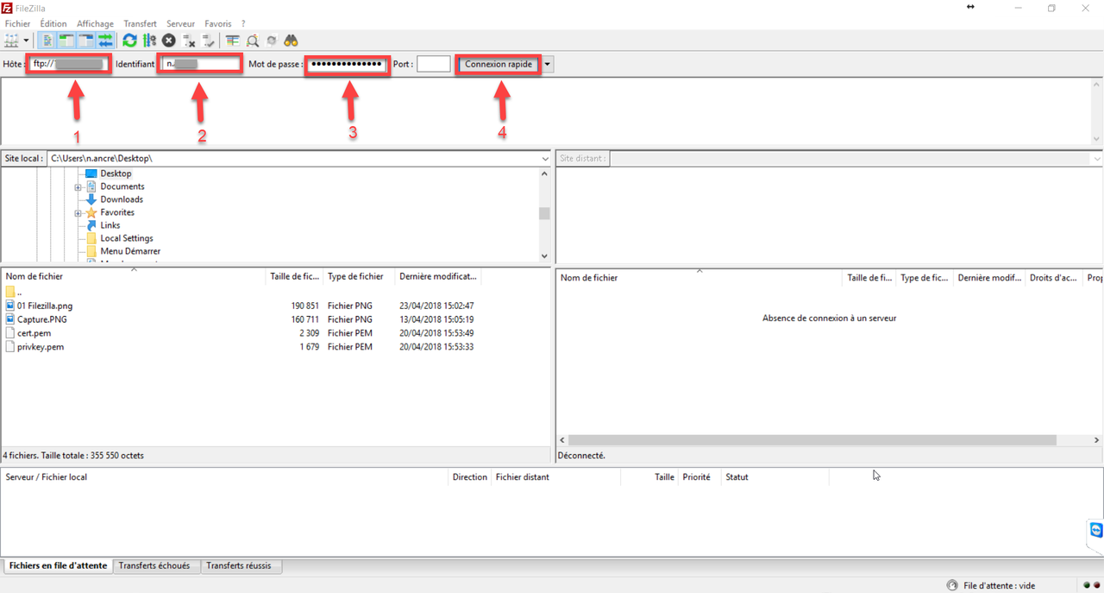The image size is (1104, 593).
Task: Toggle the local directory tree view
Action: [67, 41]
